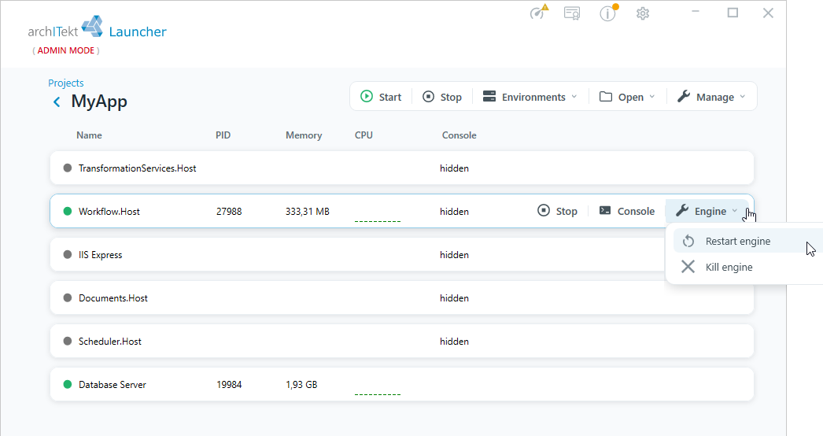Stop all services with the toolbar Stop button
823x436 pixels.
click(x=442, y=97)
